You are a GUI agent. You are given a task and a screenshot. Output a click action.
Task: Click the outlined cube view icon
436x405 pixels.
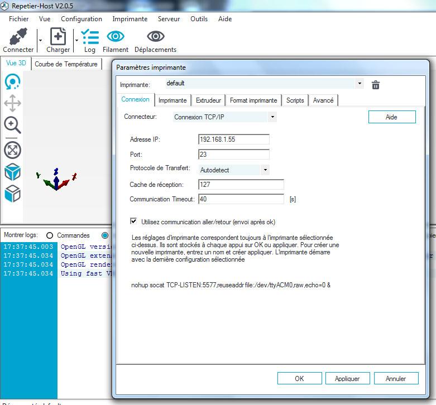point(12,194)
